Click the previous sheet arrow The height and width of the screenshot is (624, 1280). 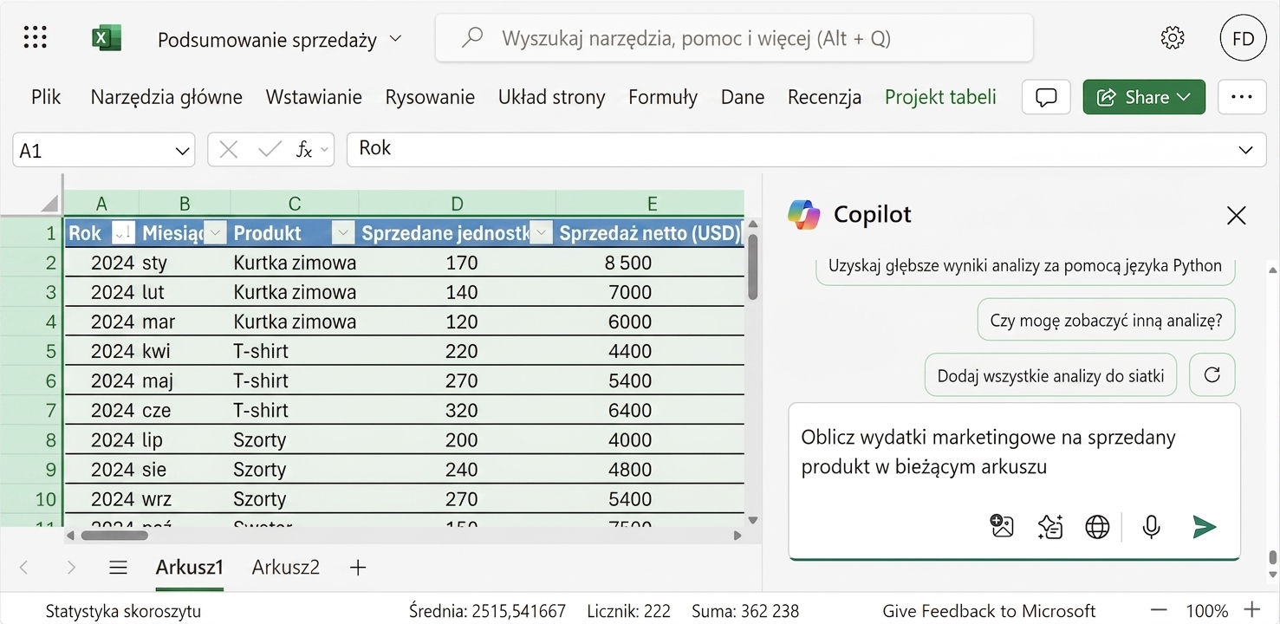pyautogui.click(x=24, y=568)
